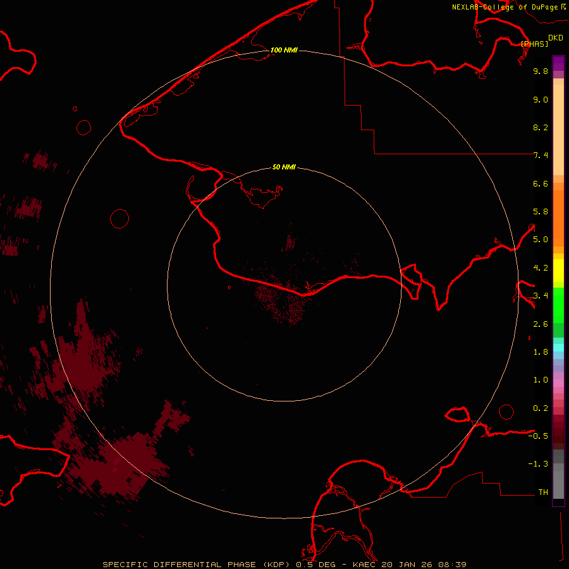This screenshot has height=569, width=569.
Task: Click the 4.2 value on the scale
Action: 541,267
